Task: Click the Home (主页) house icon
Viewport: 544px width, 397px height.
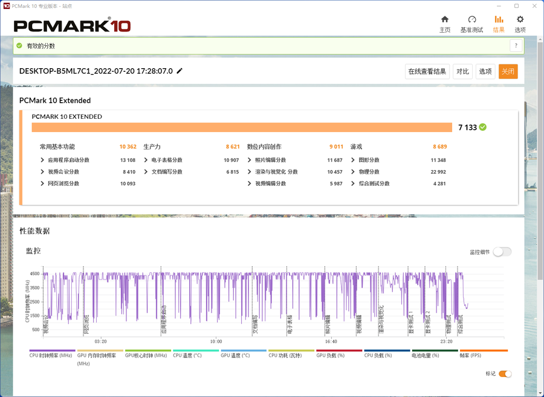Action: pyautogui.click(x=445, y=19)
